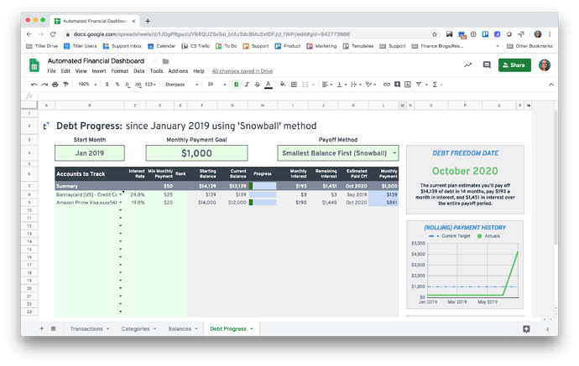Viewport: 579px width, 366px height.
Task: Open the horizontal align dropdown
Action: coord(327,85)
